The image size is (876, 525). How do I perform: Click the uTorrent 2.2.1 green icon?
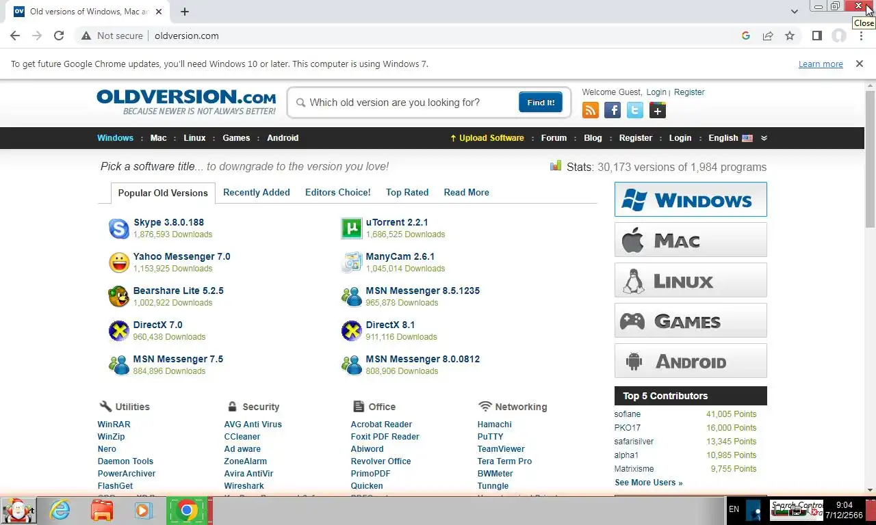pyautogui.click(x=352, y=228)
